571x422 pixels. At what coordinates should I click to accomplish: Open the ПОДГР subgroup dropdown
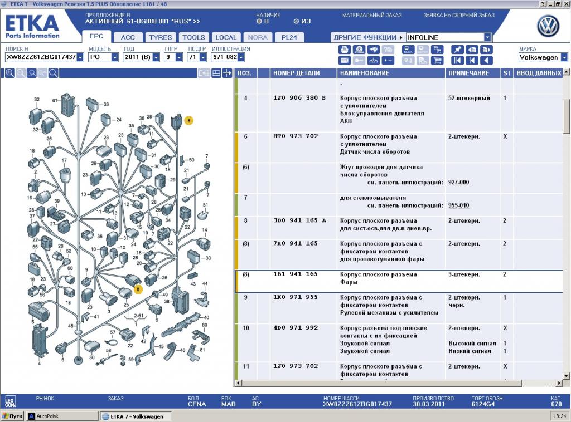click(203, 57)
